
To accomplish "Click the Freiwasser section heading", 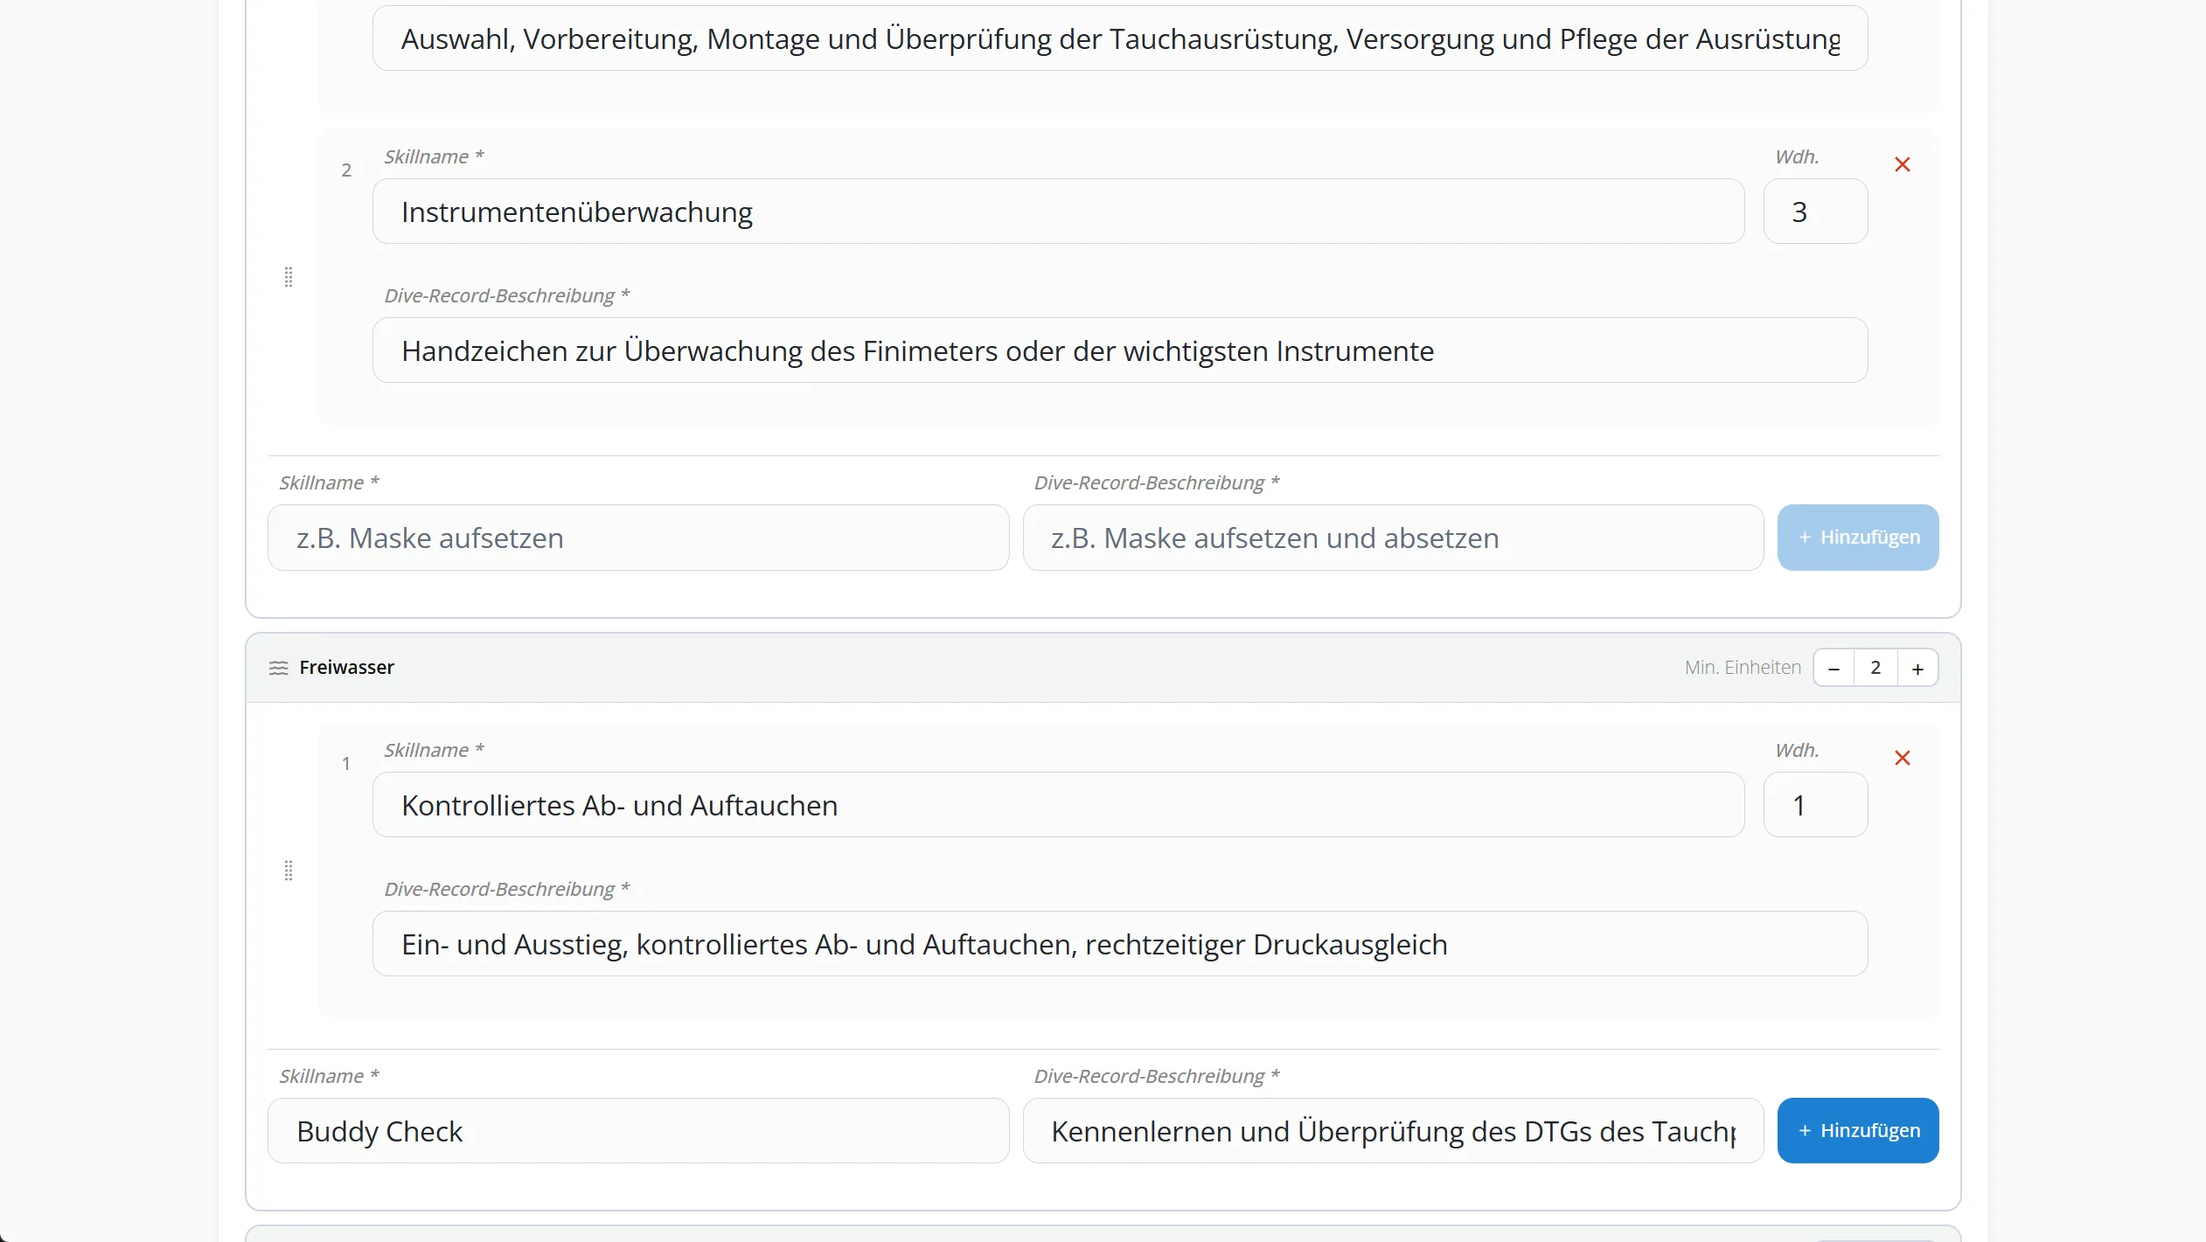I will pos(346,668).
